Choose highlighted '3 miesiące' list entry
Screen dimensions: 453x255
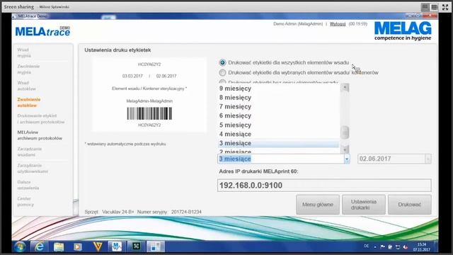[279, 143]
